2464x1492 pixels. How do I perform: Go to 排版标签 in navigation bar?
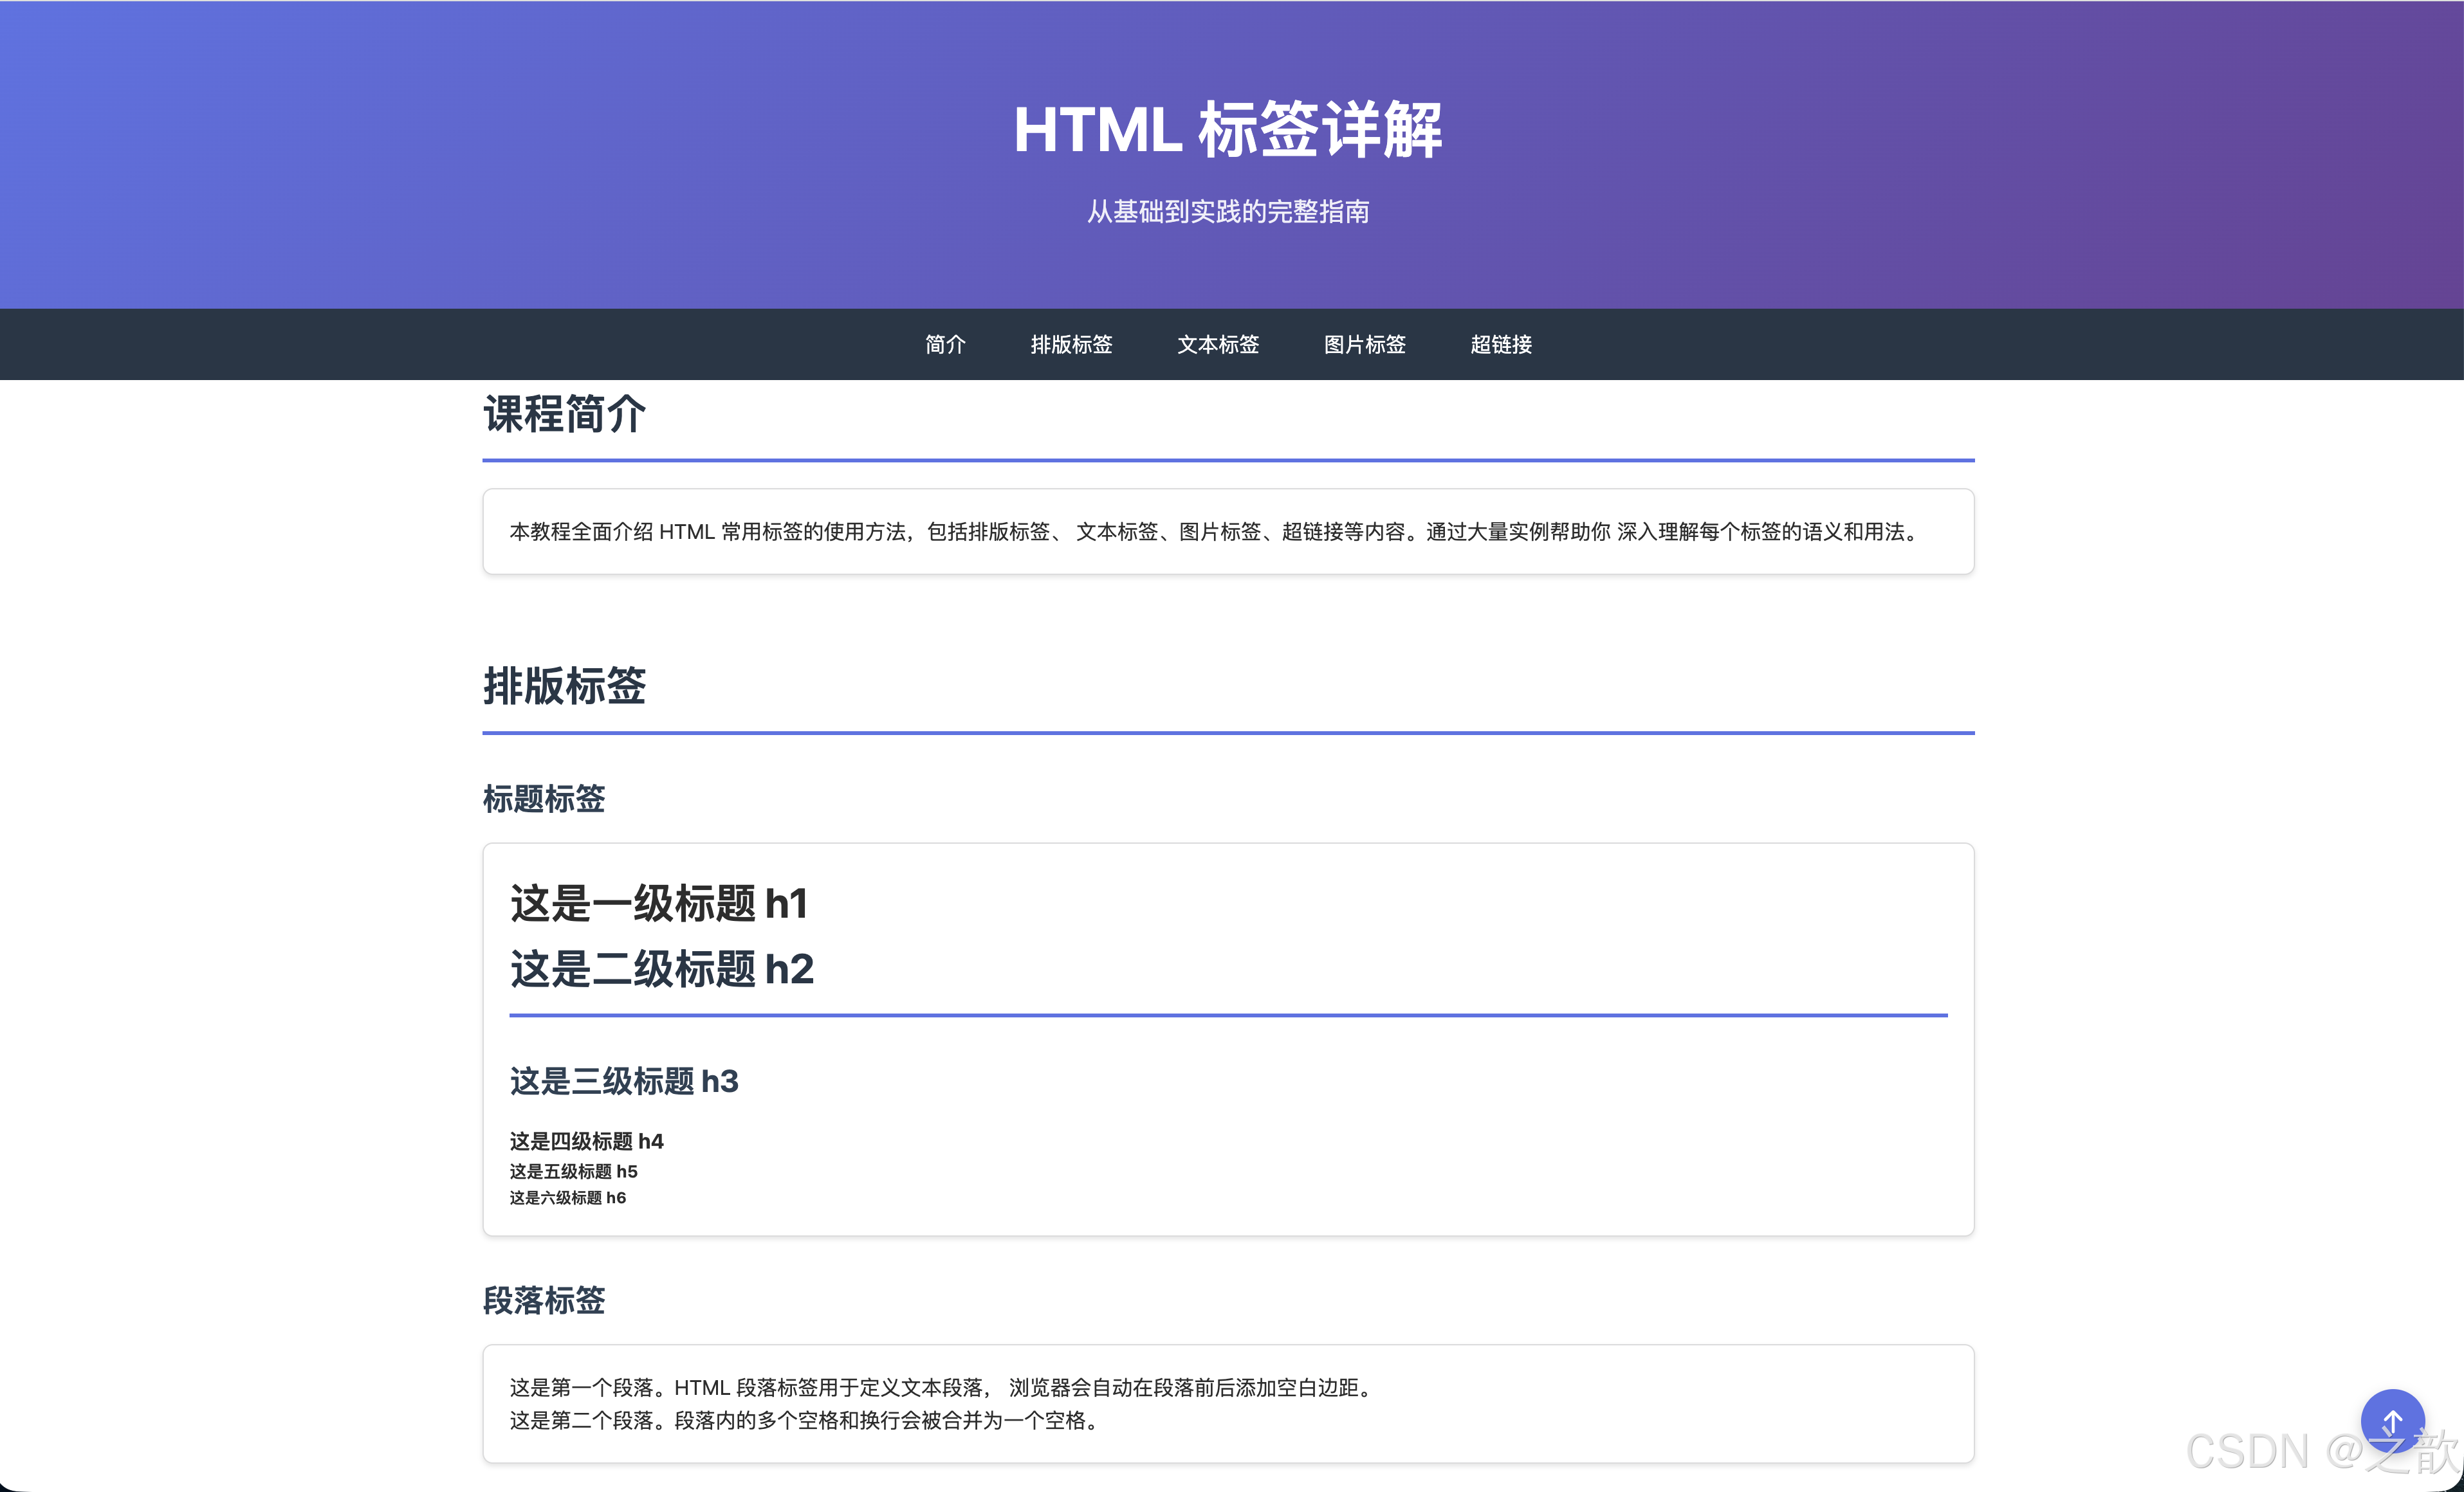[1071, 345]
